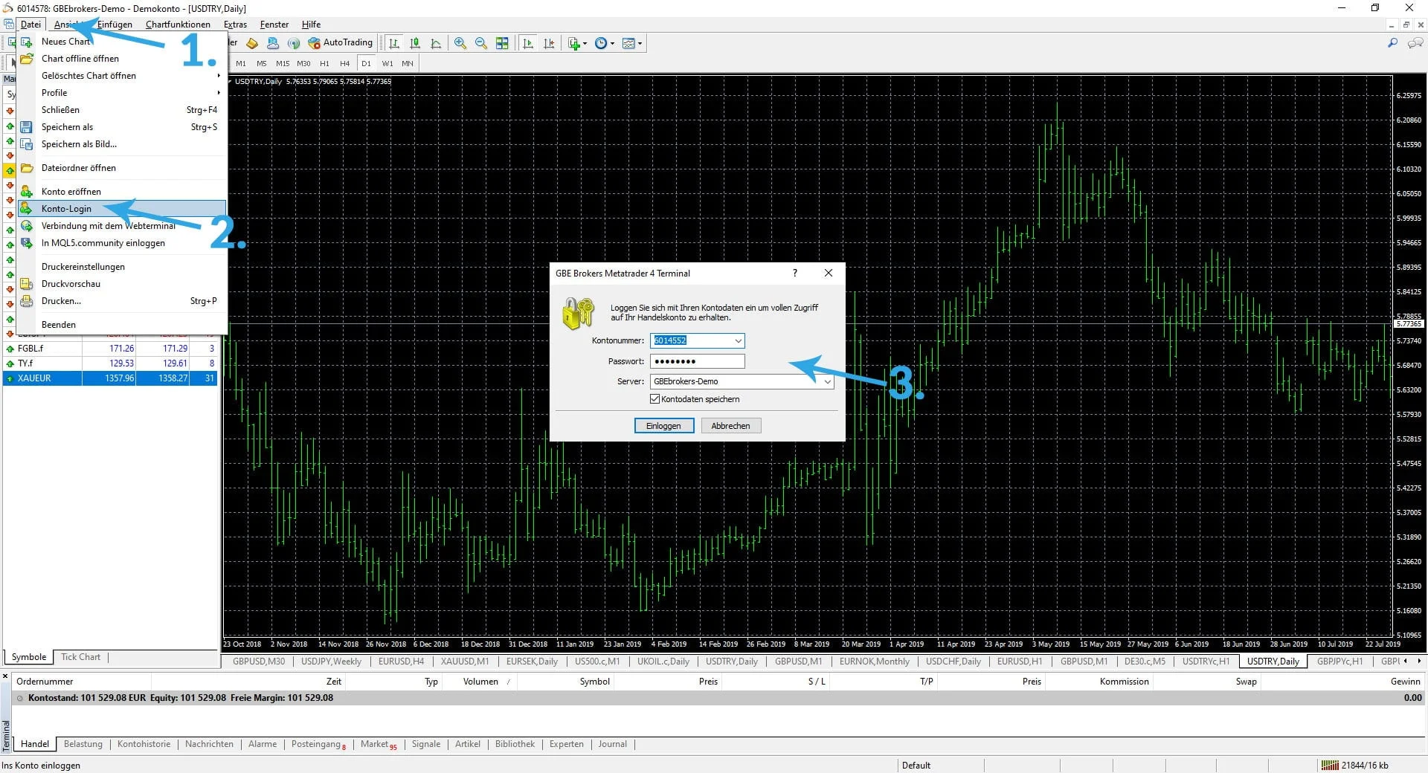The image size is (1428, 773).
Task: Toggle automatic chart scrolling
Action: [528, 42]
